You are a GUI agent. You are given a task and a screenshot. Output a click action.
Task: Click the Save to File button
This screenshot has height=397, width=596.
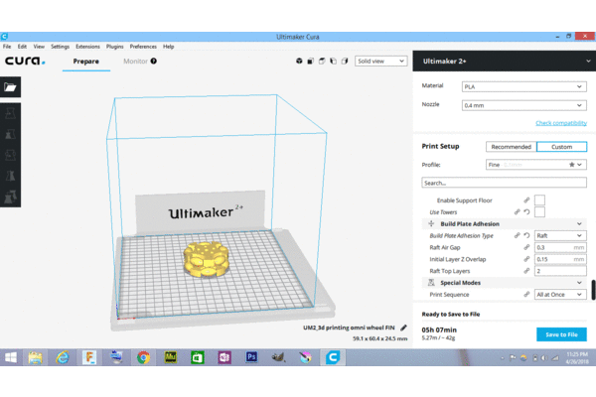click(x=561, y=334)
